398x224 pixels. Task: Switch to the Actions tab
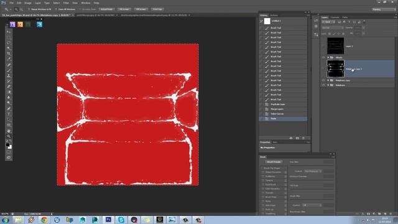tap(274, 16)
